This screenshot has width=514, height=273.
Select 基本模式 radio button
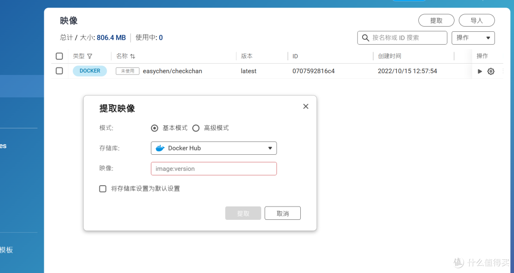(x=154, y=128)
